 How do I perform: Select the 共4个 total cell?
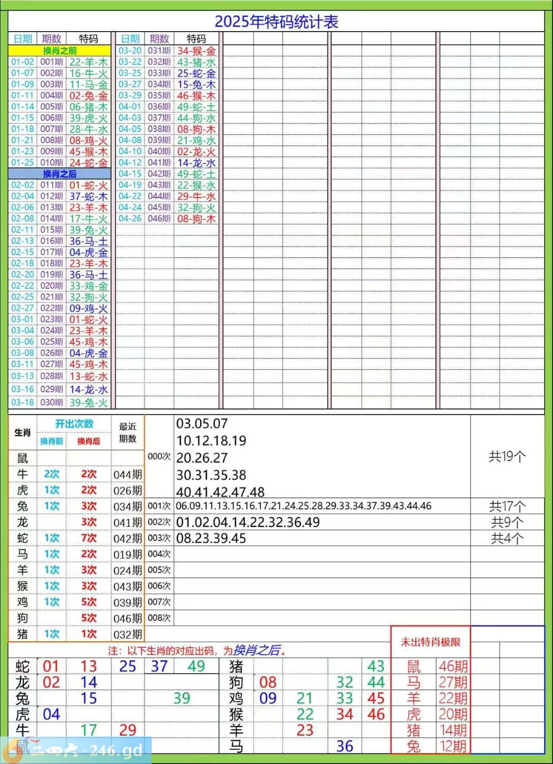coord(507,538)
